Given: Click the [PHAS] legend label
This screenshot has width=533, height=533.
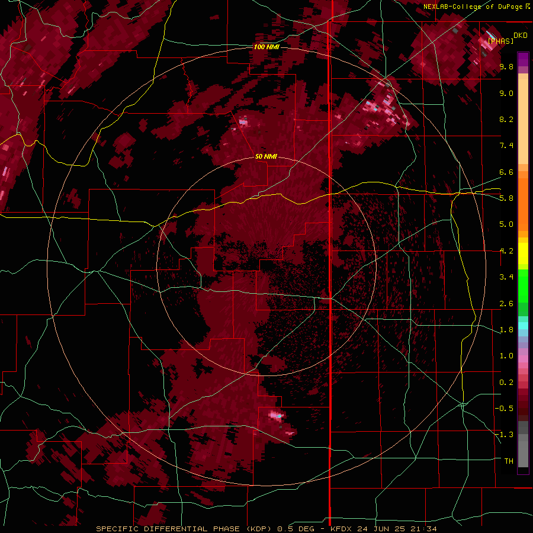Looking at the screenshot, I should click(500, 41).
